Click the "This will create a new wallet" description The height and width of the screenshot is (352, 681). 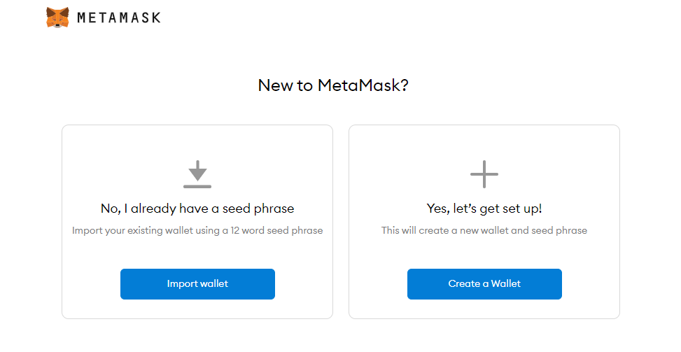click(484, 230)
